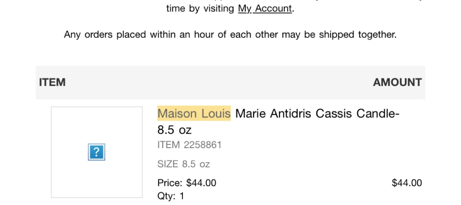Click the AMOUNT column header
Screen dimensions: 461x205
coord(397,82)
